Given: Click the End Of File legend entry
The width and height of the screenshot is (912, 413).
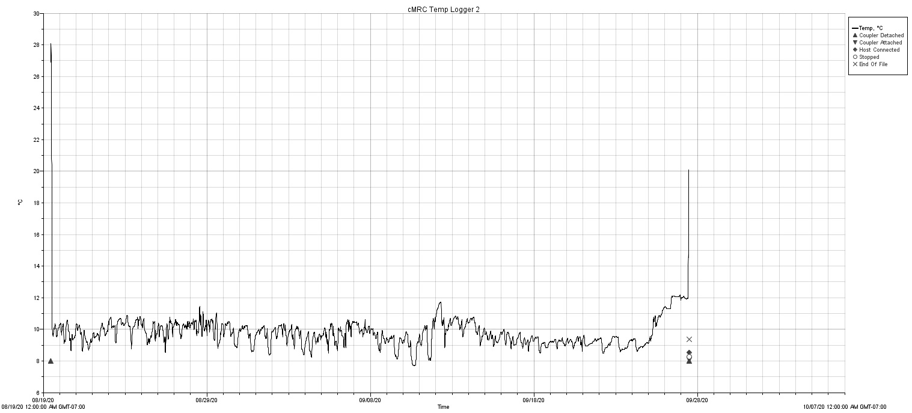Looking at the screenshot, I should 873,64.
